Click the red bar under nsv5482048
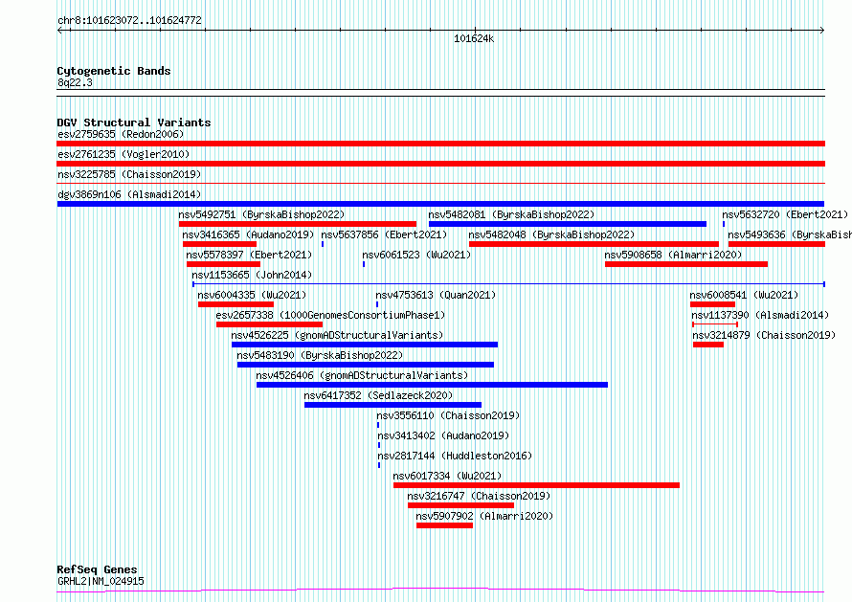Screen dimensions: 852x602 594,244
